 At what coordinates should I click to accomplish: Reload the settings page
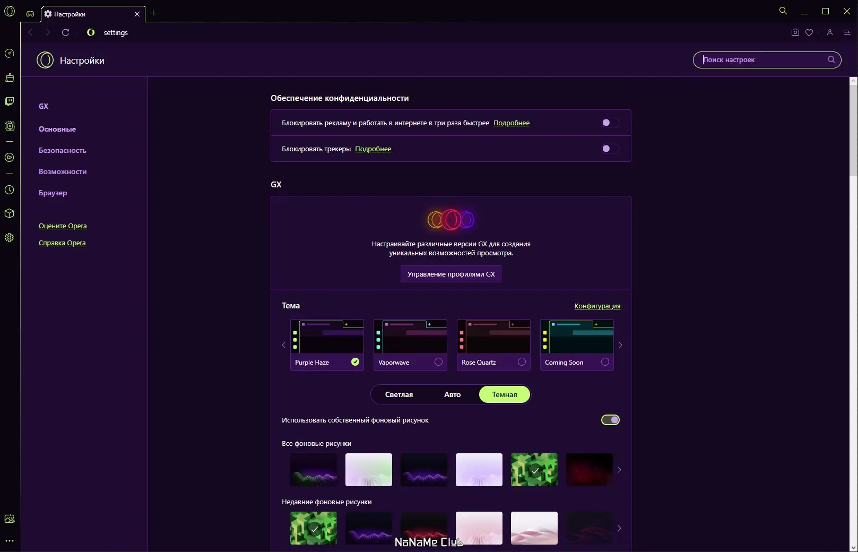(66, 32)
